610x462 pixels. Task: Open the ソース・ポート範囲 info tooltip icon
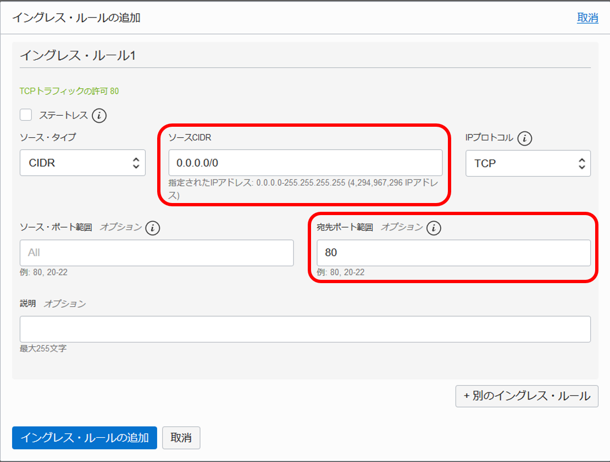[153, 228]
